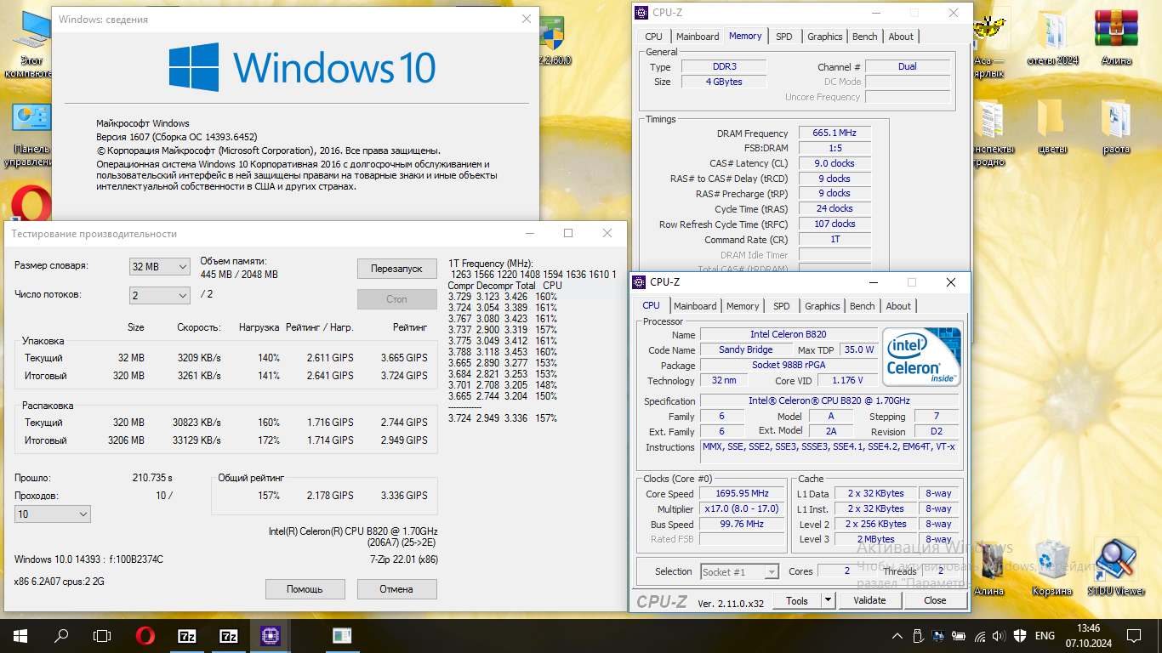
Task: Click Отмена button
Action: (396, 589)
